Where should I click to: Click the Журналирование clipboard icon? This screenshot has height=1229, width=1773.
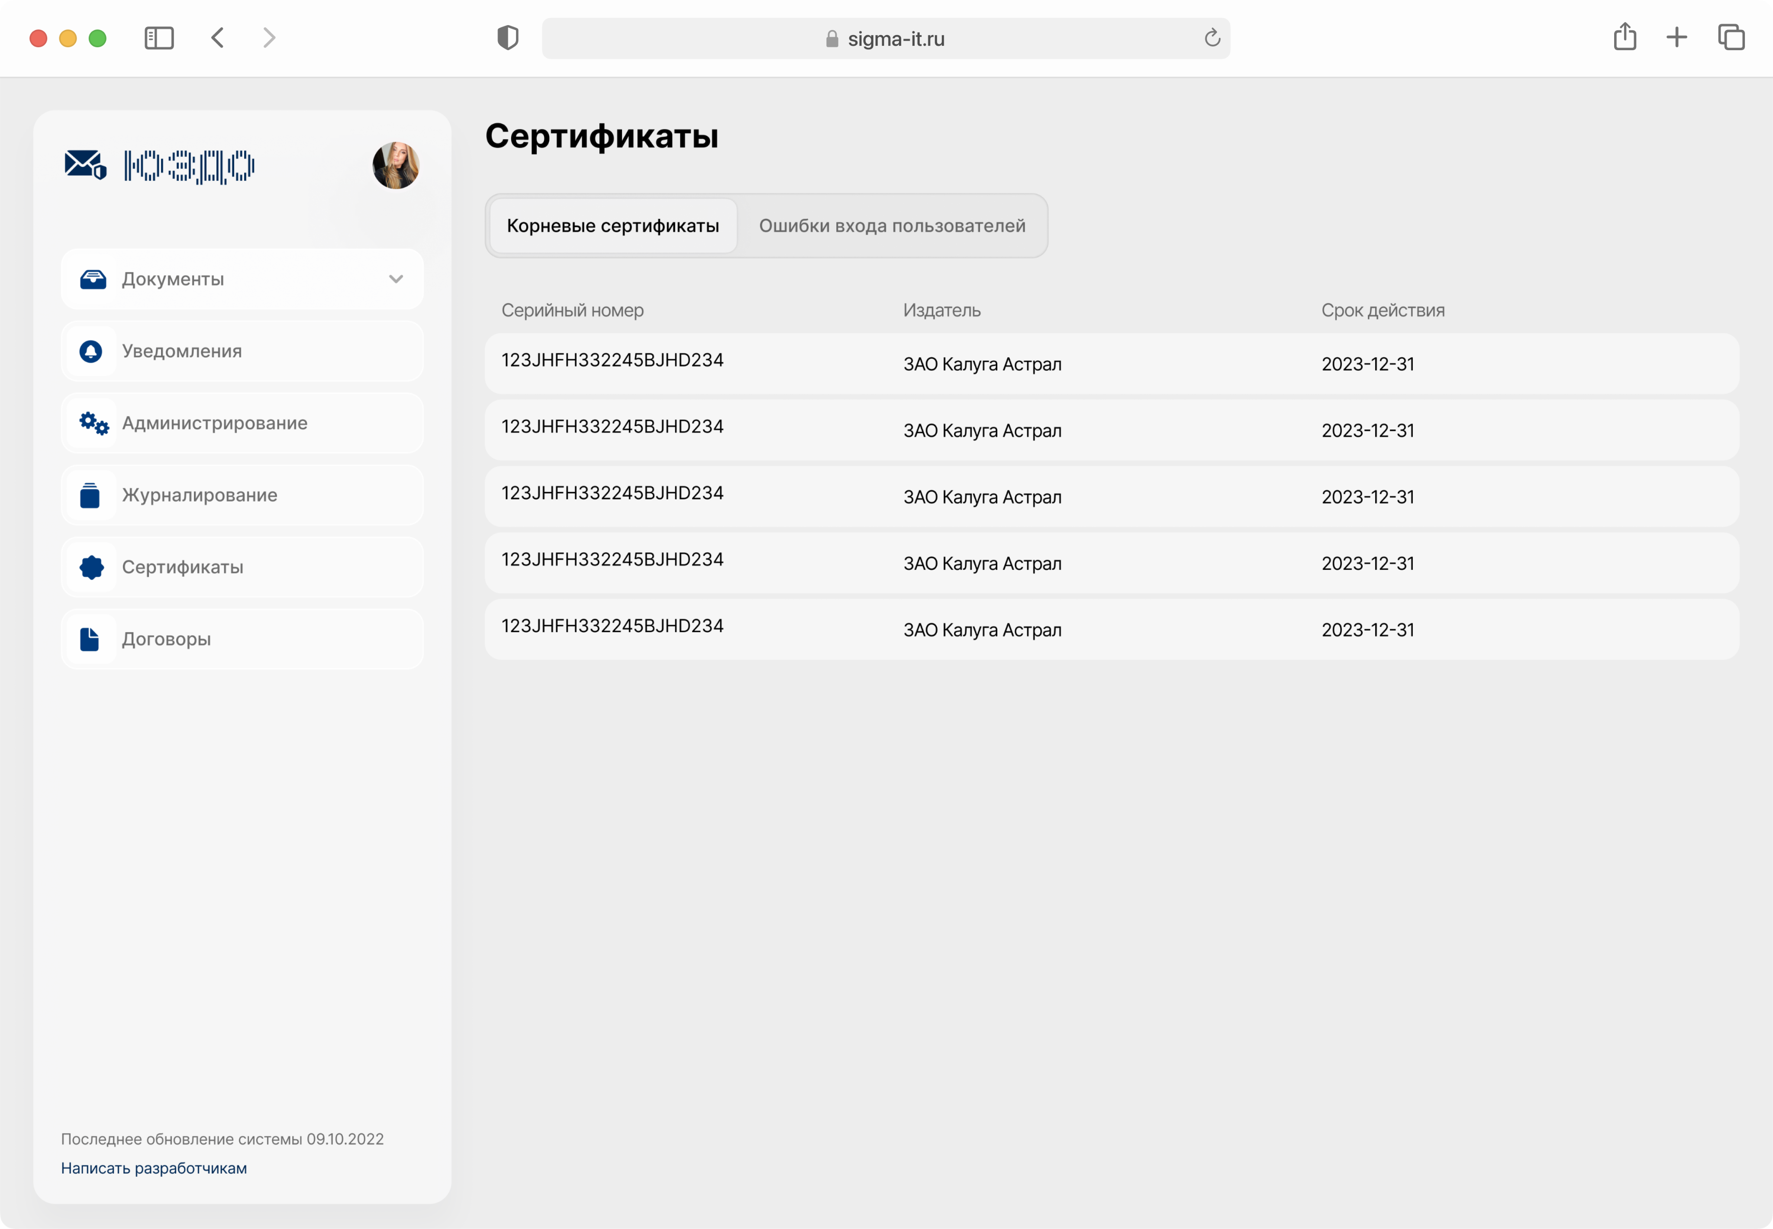(90, 495)
